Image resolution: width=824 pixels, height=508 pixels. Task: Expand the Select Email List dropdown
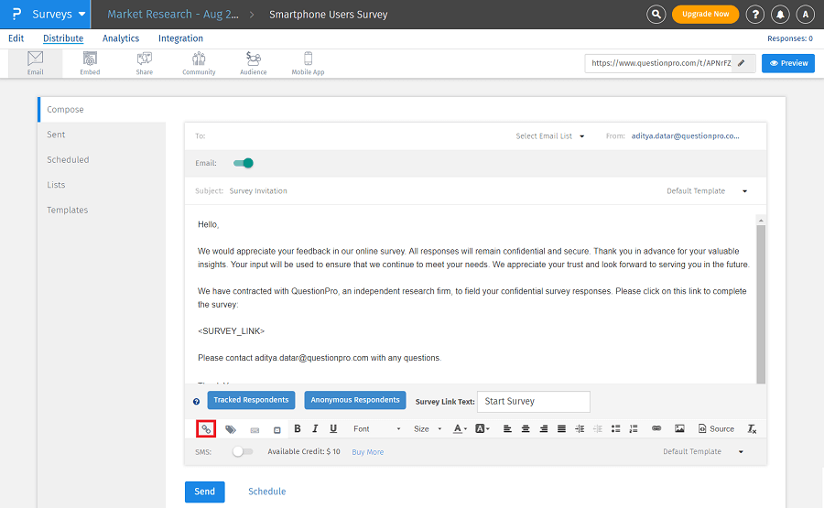click(549, 136)
